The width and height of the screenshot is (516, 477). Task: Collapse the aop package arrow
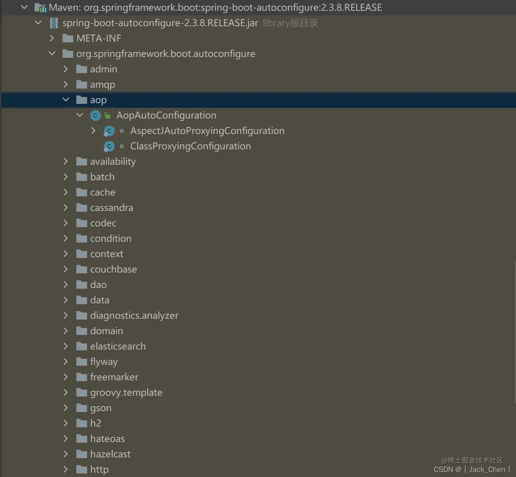tap(66, 100)
